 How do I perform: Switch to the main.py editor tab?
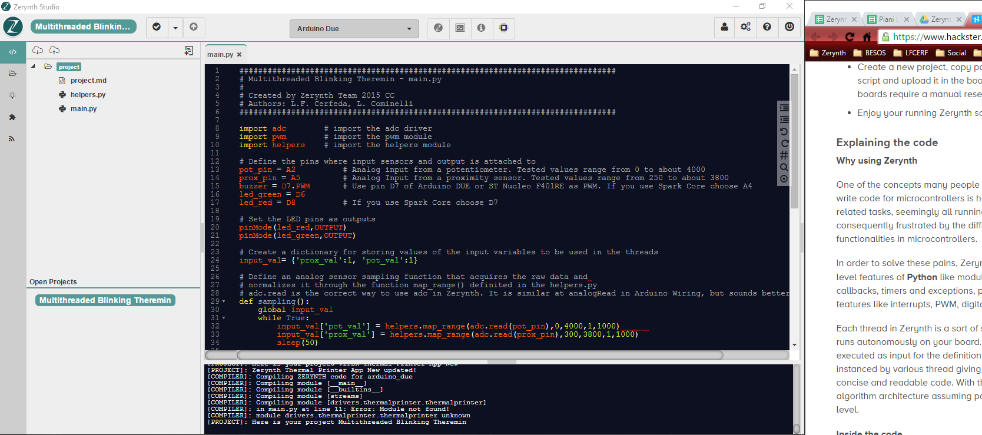click(220, 55)
